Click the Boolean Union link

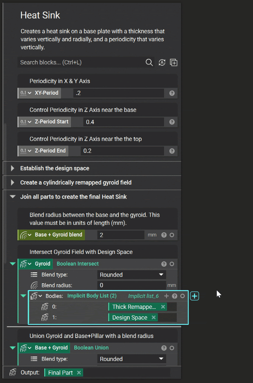coord(91,348)
